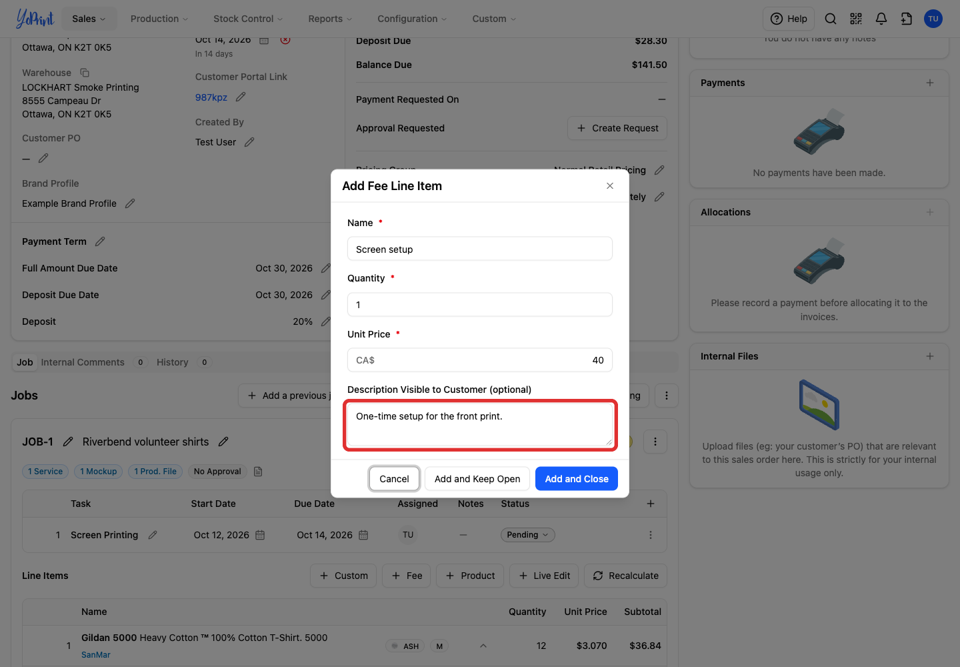Screen dimensions: 960x667
Task: Open the search magnifier icon in header
Action: tap(831, 19)
